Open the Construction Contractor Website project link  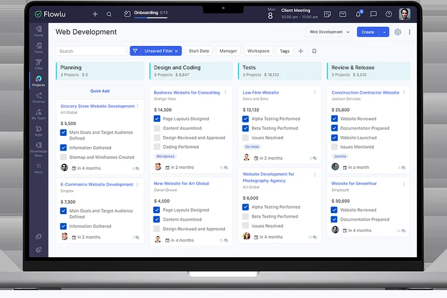(x=365, y=93)
